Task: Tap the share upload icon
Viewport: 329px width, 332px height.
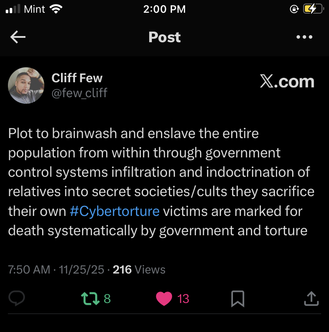Action: [x=311, y=299]
